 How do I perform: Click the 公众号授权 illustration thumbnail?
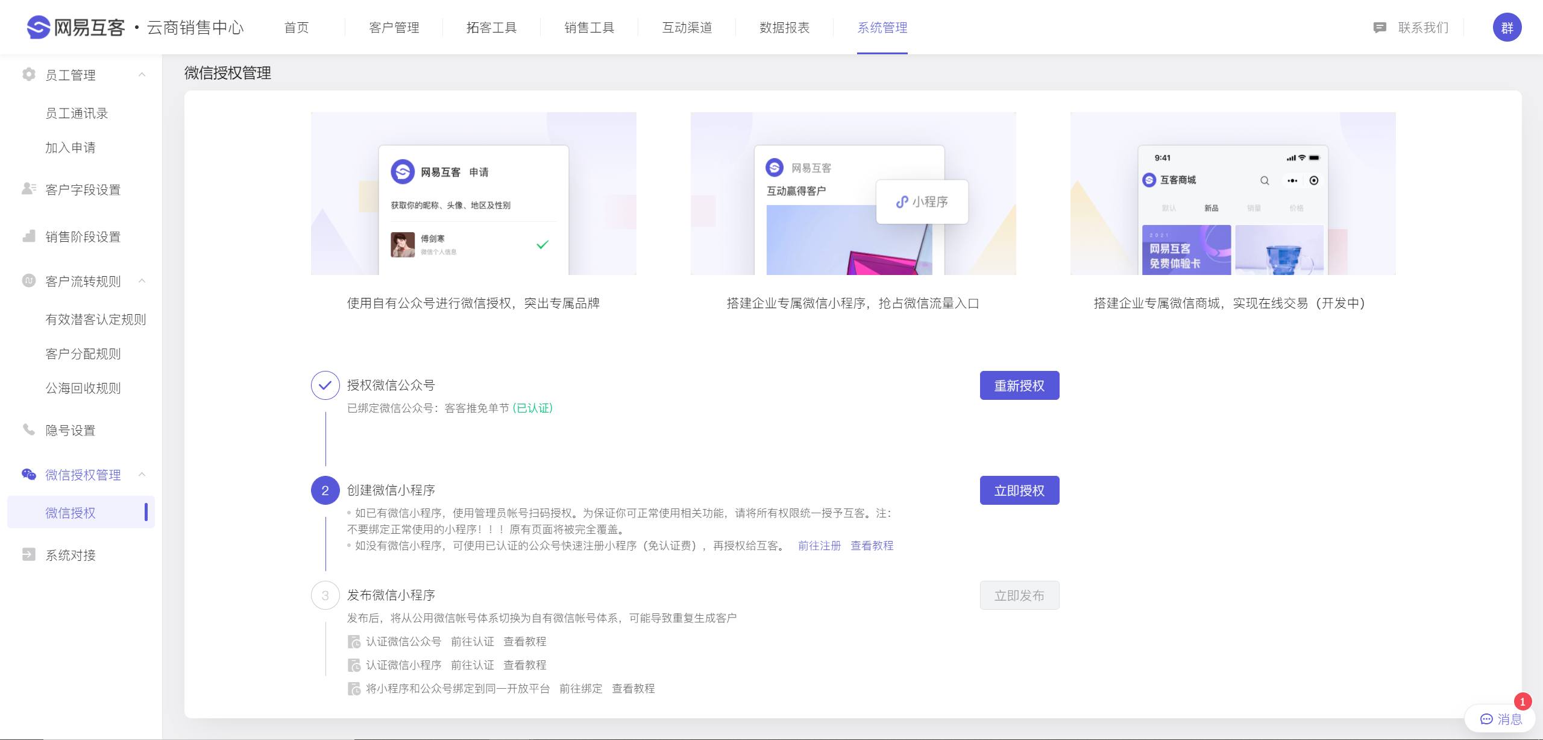tap(474, 194)
